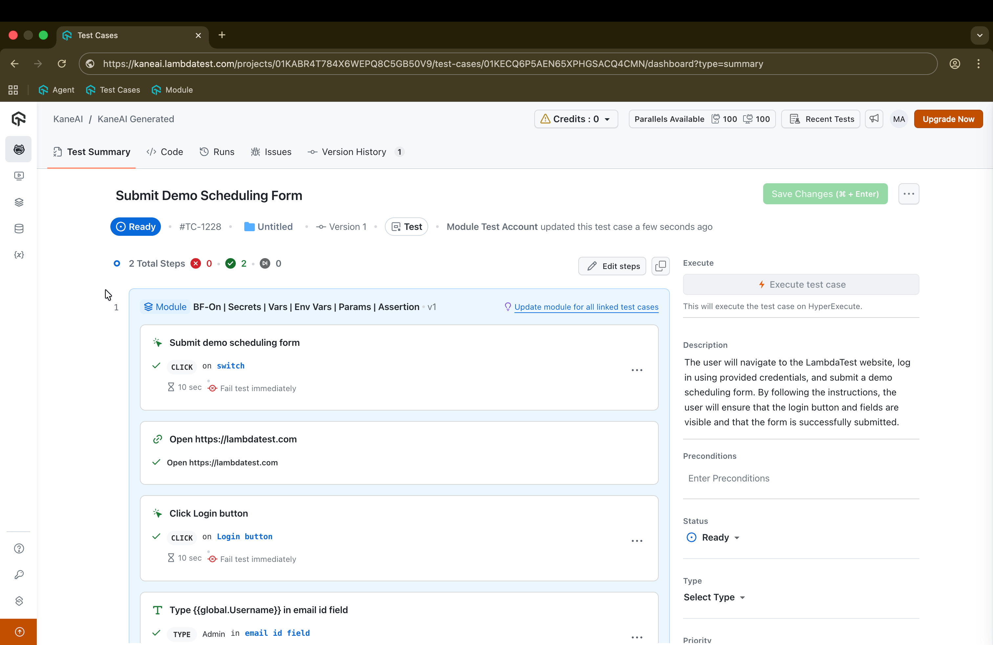Switch to the Runs tab

tap(217, 152)
